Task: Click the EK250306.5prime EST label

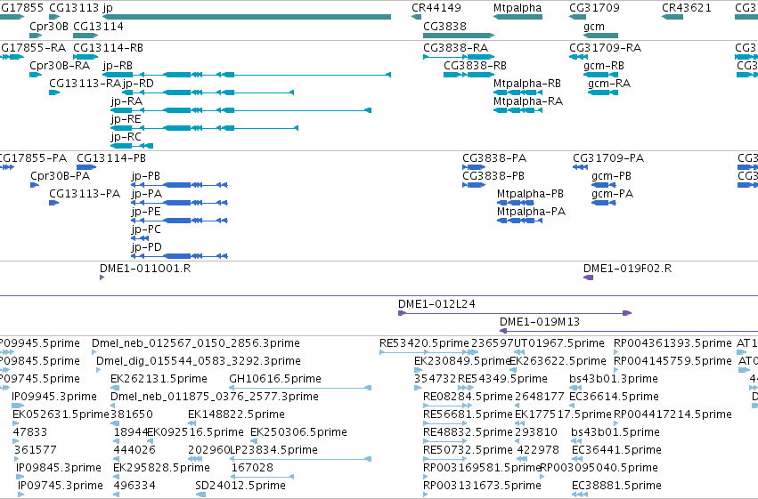Action: pos(298,433)
